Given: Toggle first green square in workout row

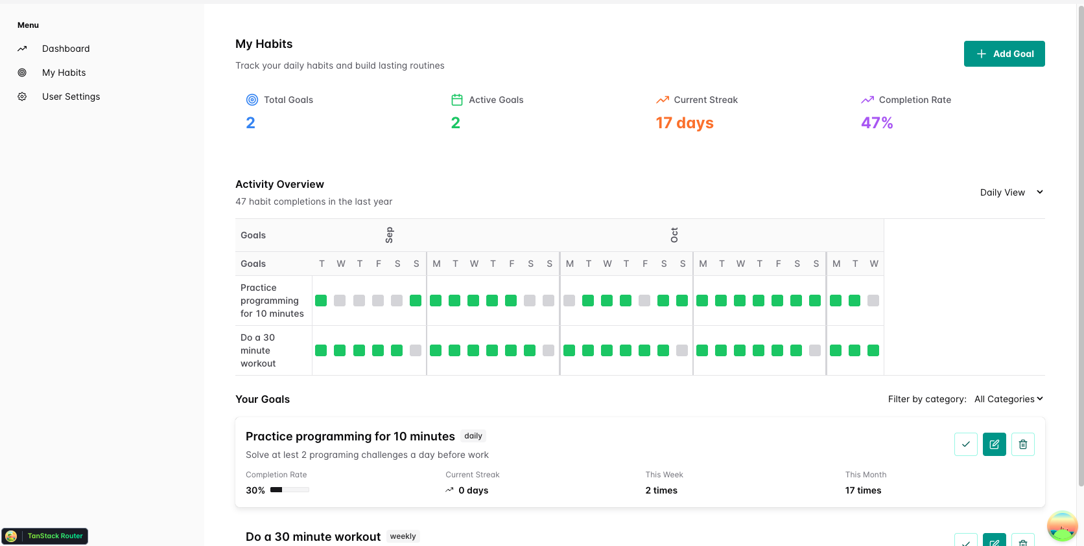Looking at the screenshot, I should click(321, 350).
